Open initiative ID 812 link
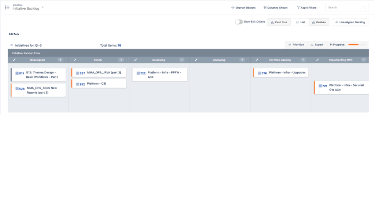This screenshot has width=381, height=215. 82,85
